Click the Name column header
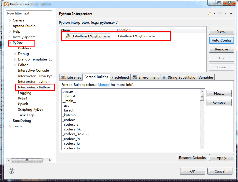The width and height of the screenshot is (238, 182). pos(87,30)
